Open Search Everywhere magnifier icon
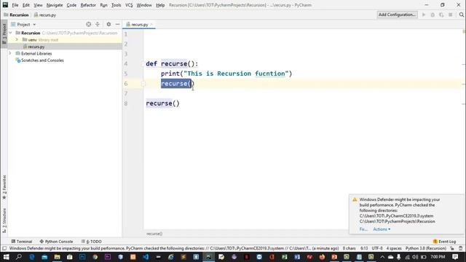This screenshot has height=262, width=466. (461, 15)
